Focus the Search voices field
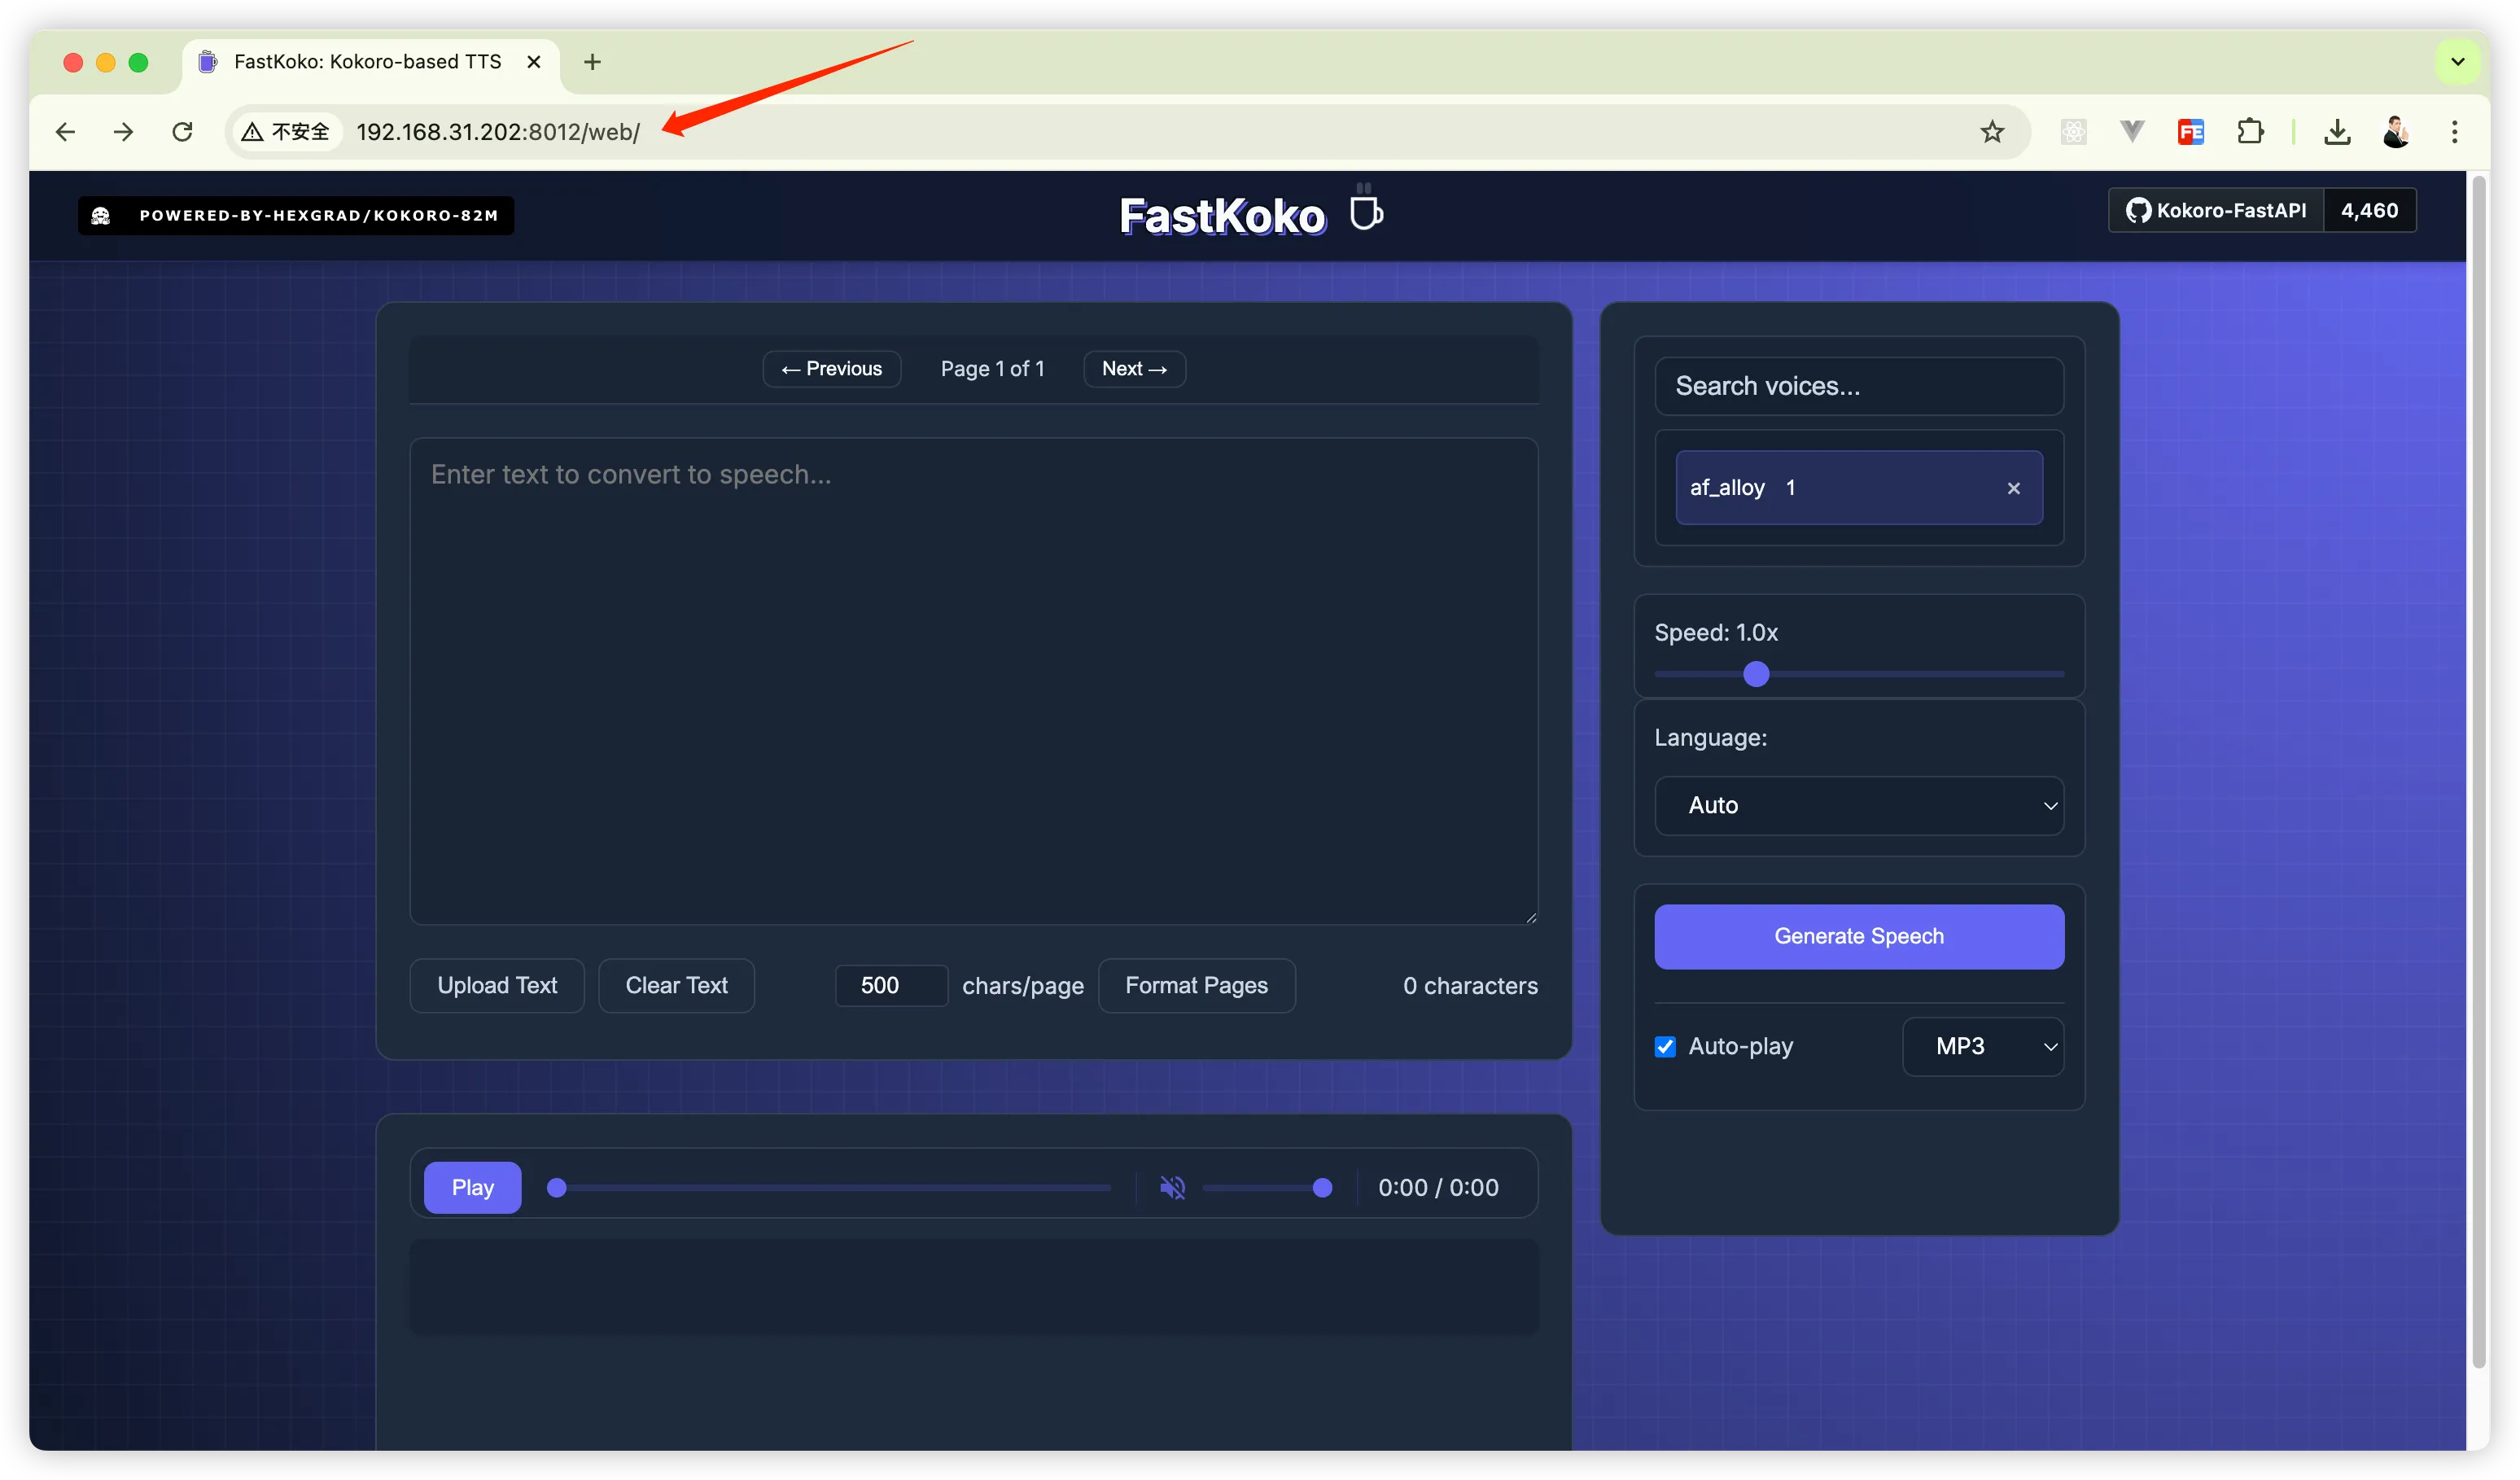The image size is (2520, 1480). pyautogui.click(x=1859, y=387)
